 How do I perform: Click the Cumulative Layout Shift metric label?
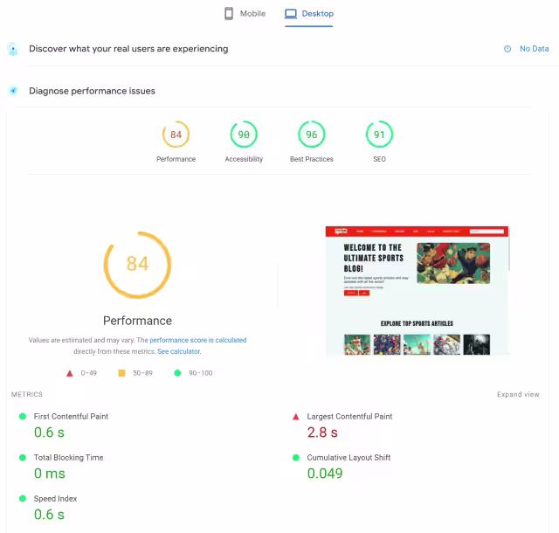[x=349, y=457]
